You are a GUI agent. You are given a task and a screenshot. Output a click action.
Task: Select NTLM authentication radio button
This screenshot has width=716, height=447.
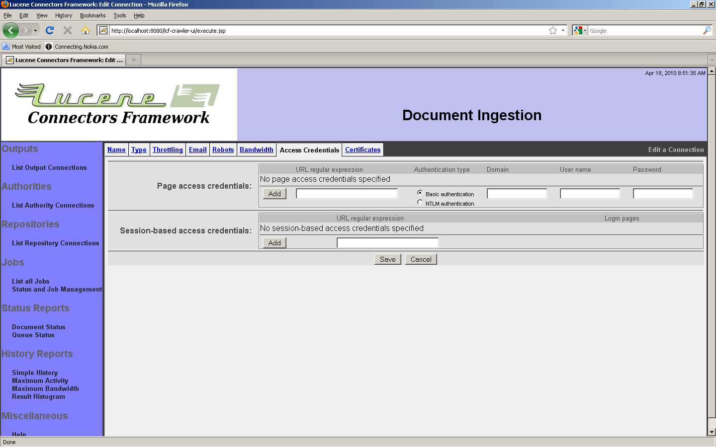(x=420, y=202)
